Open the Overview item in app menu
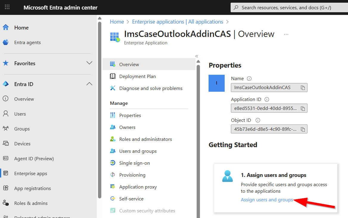This screenshot has height=218, width=348. coord(149,64)
